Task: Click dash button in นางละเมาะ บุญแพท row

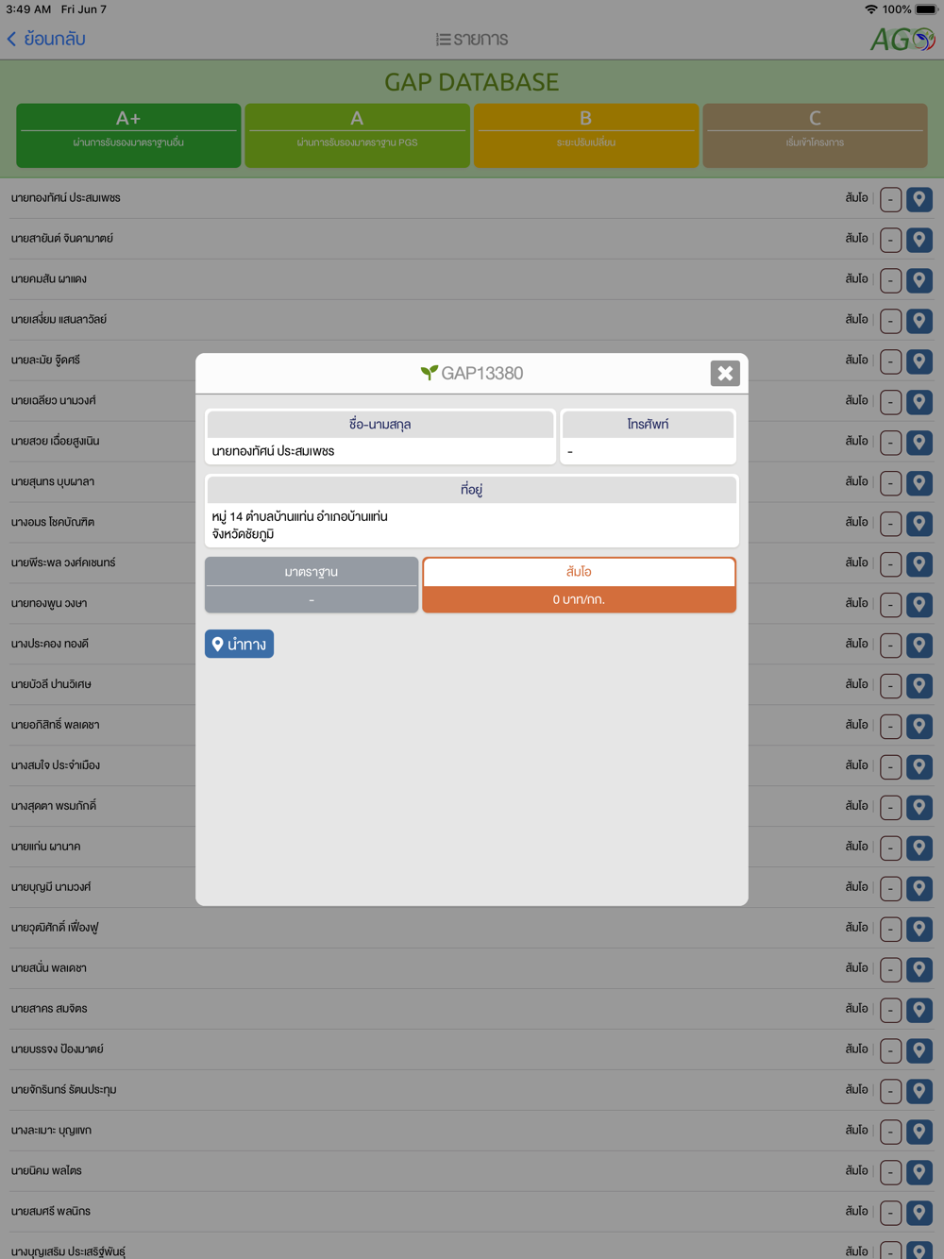Action: (x=890, y=1133)
